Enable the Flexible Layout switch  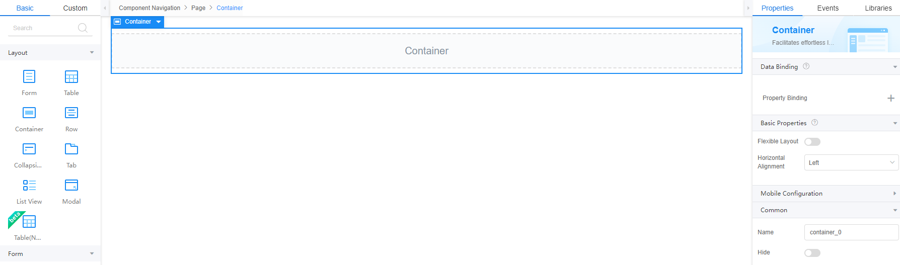pyautogui.click(x=812, y=142)
